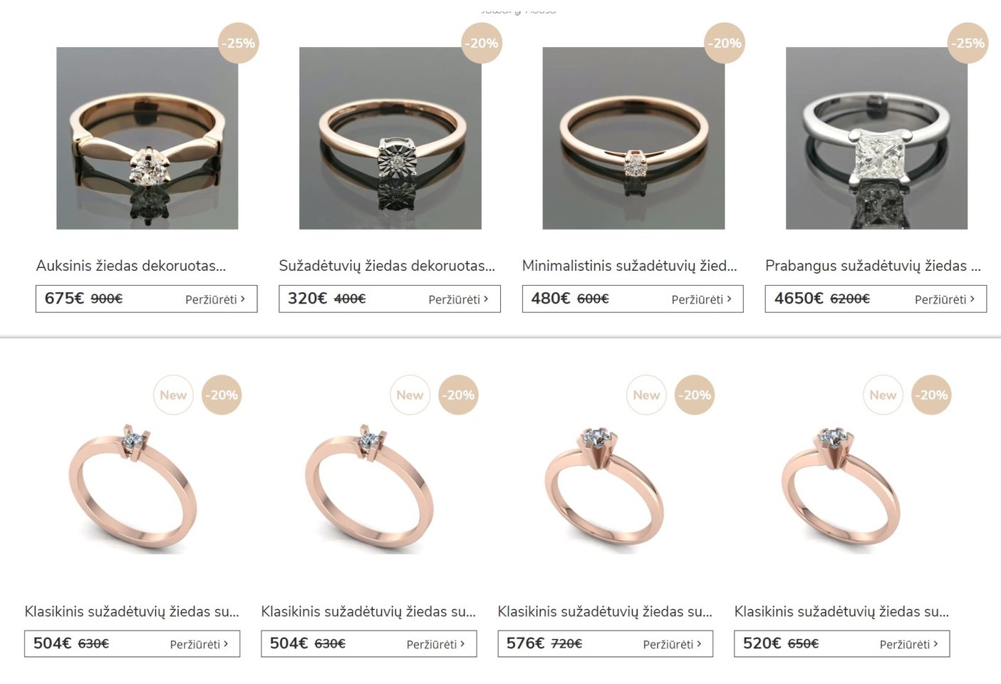This screenshot has height=684, width=1001.
Task: Click New badge on the 520€ ring
Action: coord(883,395)
